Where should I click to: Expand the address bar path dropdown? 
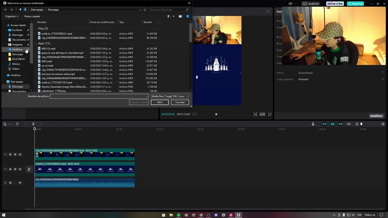point(140,10)
